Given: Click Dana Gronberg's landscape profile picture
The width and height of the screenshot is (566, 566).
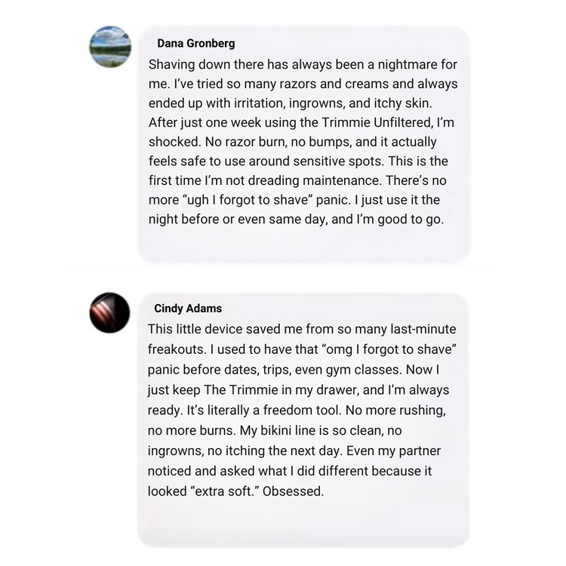Looking at the screenshot, I should (110, 47).
